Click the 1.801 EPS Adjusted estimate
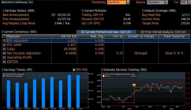The width and height of the screenshot is (191, 110). (72, 40)
